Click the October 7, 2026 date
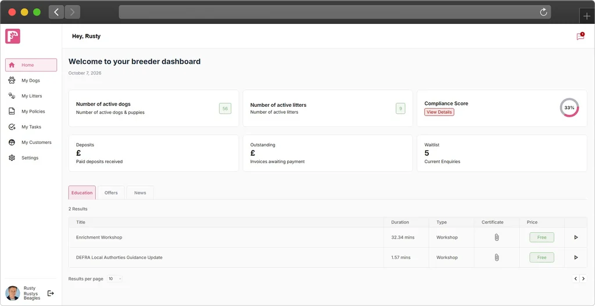This screenshot has width=595, height=306. click(x=85, y=73)
